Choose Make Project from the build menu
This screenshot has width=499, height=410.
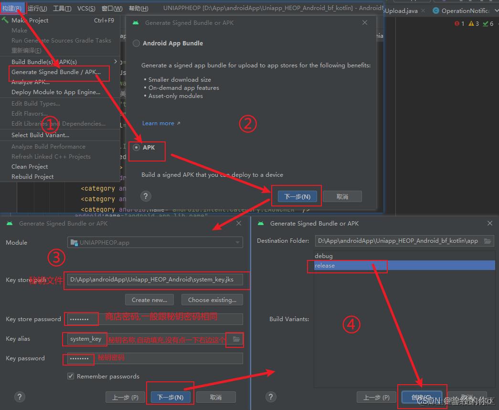click(61, 21)
